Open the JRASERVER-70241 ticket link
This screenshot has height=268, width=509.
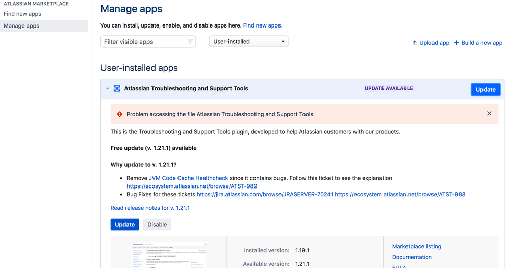pyautogui.click(x=265, y=194)
